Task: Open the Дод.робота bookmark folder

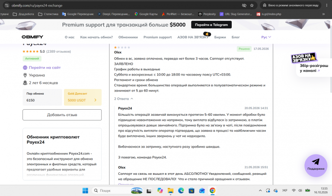Action: (x=23, y=14)
